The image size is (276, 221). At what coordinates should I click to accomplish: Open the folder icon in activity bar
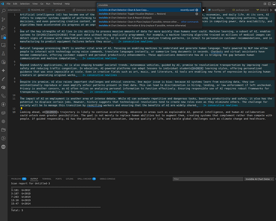coord(3,130)
